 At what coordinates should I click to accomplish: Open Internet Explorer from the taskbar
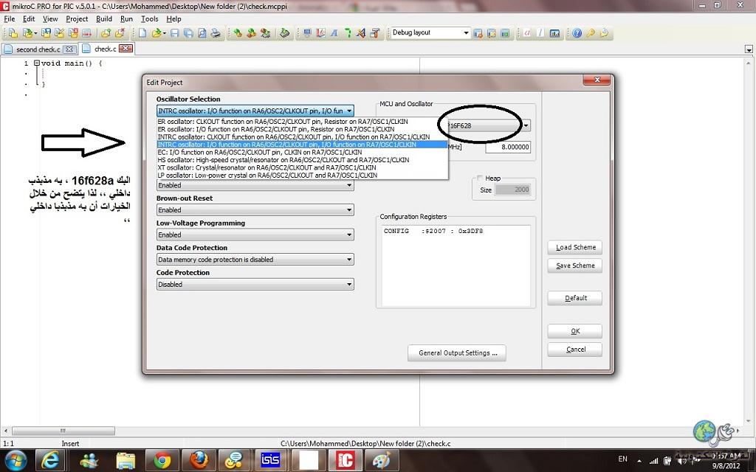(50, 460)
